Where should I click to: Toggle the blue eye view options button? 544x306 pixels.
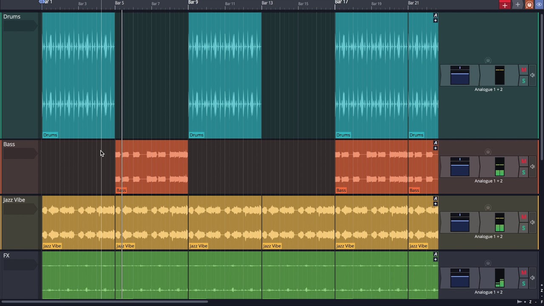pos(539,5)
